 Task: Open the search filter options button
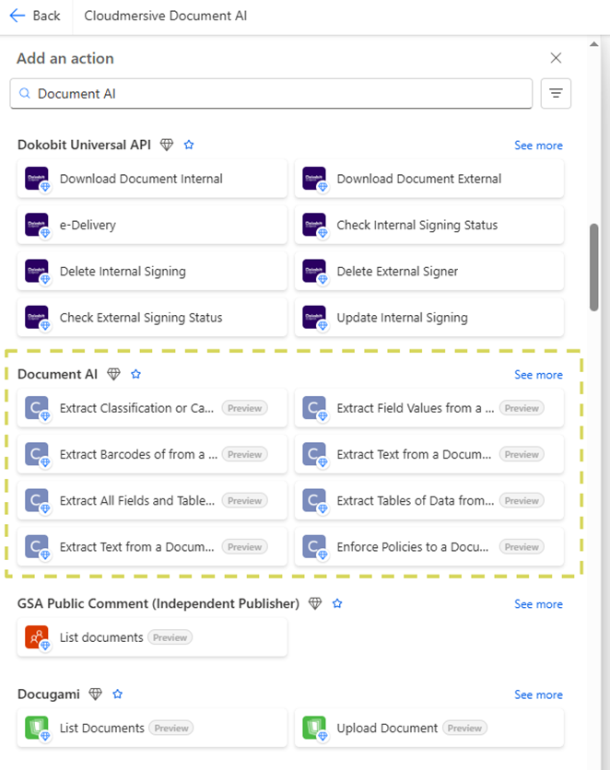pyautogui.click(x=556, y=93)
